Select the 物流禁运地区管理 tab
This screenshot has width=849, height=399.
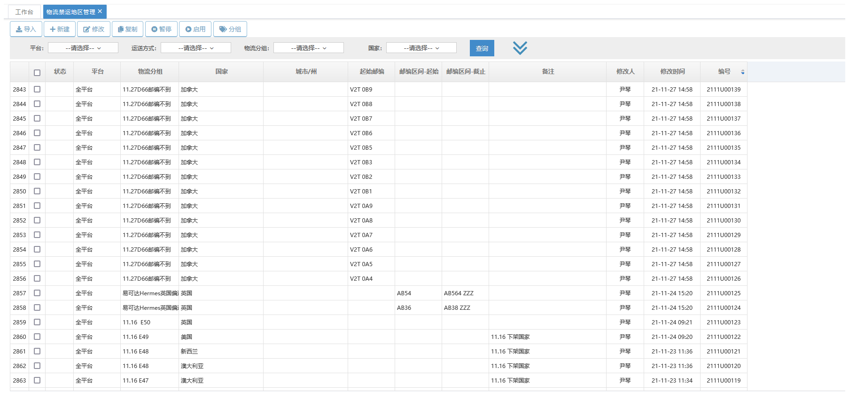click(x=70, y=12)
